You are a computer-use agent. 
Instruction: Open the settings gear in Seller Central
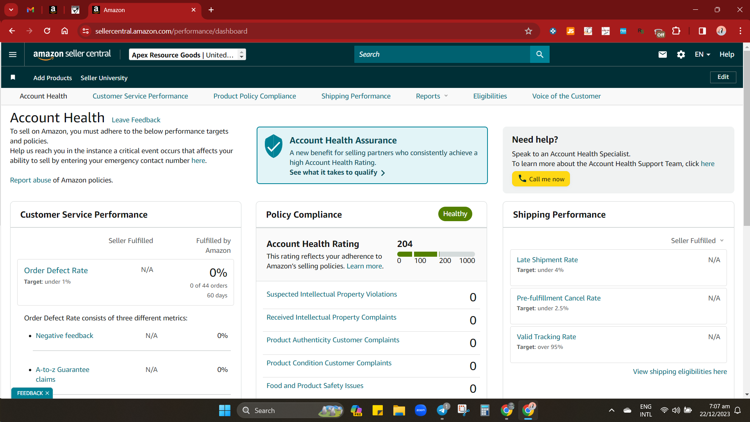tap(681, 54)
